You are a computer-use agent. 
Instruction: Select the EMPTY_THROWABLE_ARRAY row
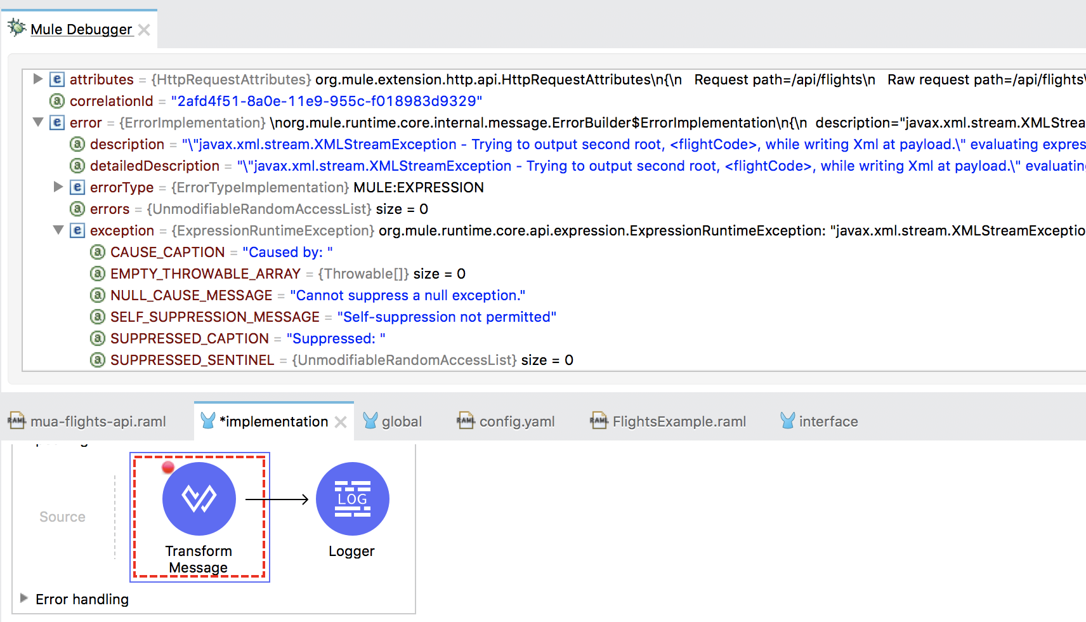coord(288,274)
